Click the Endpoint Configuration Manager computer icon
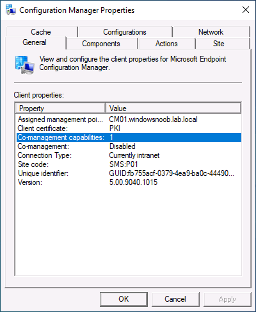 point(24,65)
